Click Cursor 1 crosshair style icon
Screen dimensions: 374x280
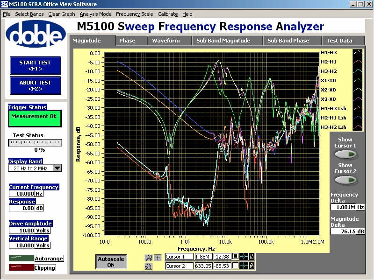pos(244,256)
